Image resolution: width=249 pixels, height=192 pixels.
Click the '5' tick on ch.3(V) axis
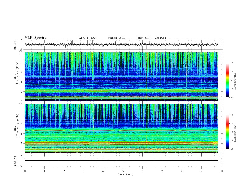pyautogui.click(x=22, y=156)
